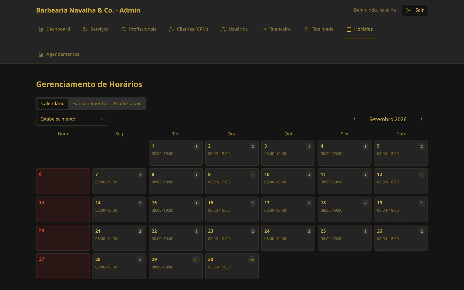
Task: Click the Financeiro trending arrow icon
Action: pos(263,29)
